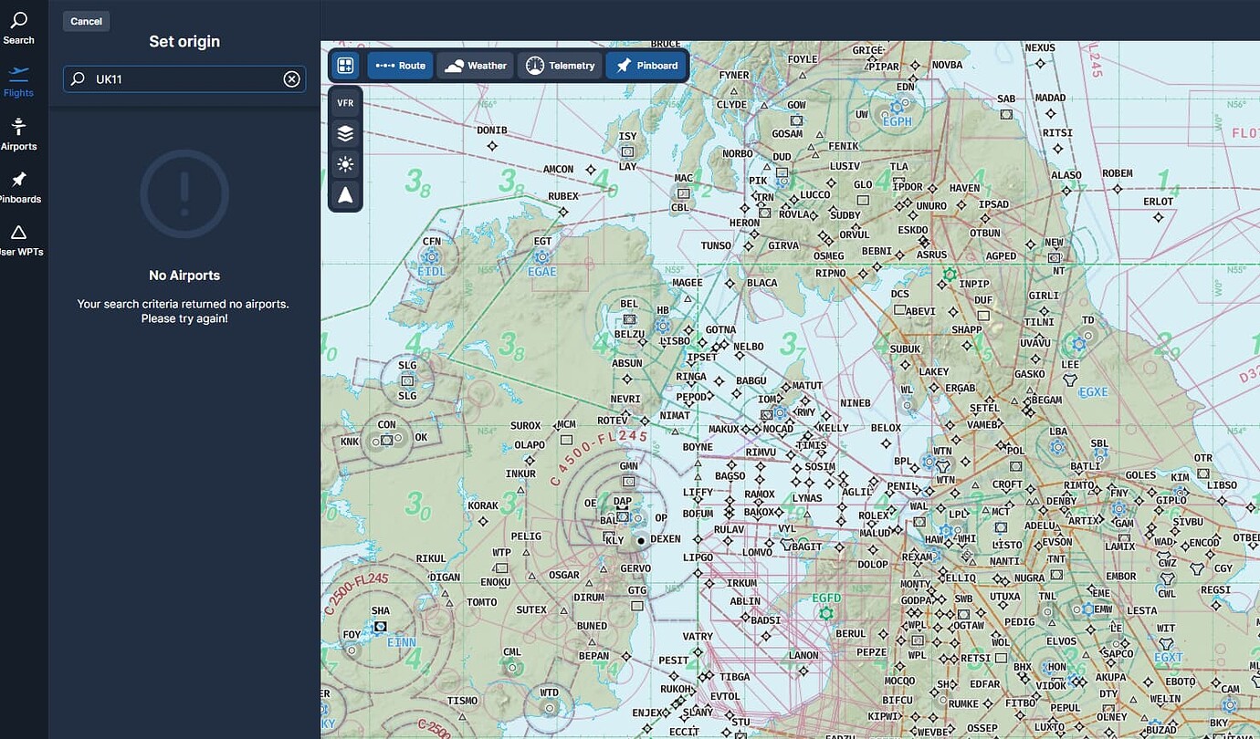Open the Flights section in the navigation
This screenshot has width=1260, height=739.
19,80
